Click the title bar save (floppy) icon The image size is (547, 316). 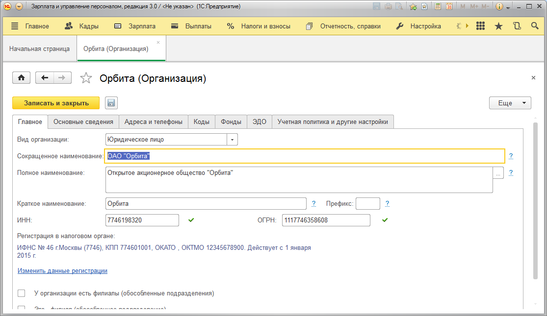(376, 6)
